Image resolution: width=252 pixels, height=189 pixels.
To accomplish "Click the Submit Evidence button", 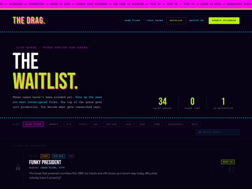I will pyautogui.click(x=224, y=21).
